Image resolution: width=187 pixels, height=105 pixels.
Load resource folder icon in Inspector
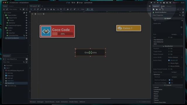[x=157, y=9]
